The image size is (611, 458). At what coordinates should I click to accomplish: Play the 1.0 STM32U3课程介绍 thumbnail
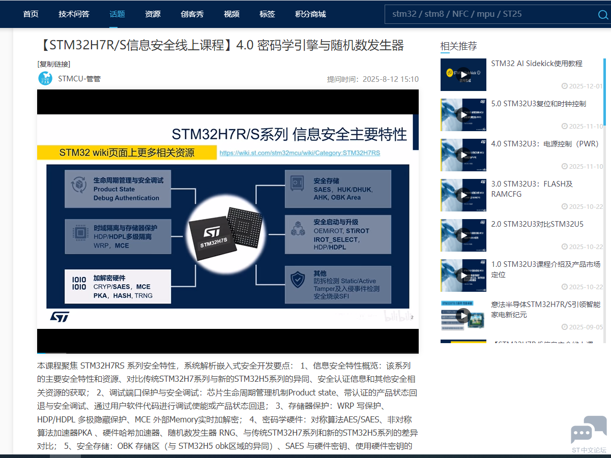[x=463, y=276]
